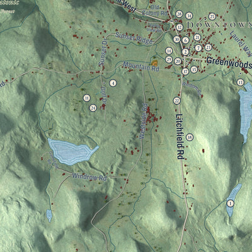Click marker number 11
This screenshot has width=252, height=252.
coord(86,98)
